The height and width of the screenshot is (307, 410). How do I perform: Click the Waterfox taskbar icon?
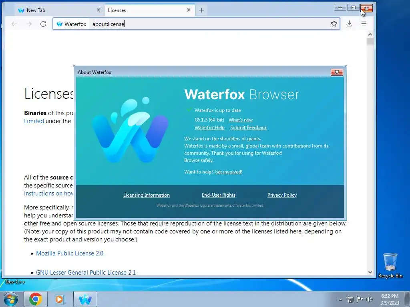85,299
